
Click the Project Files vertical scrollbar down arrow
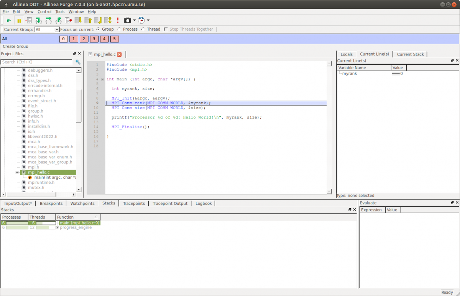click(79, 190)
